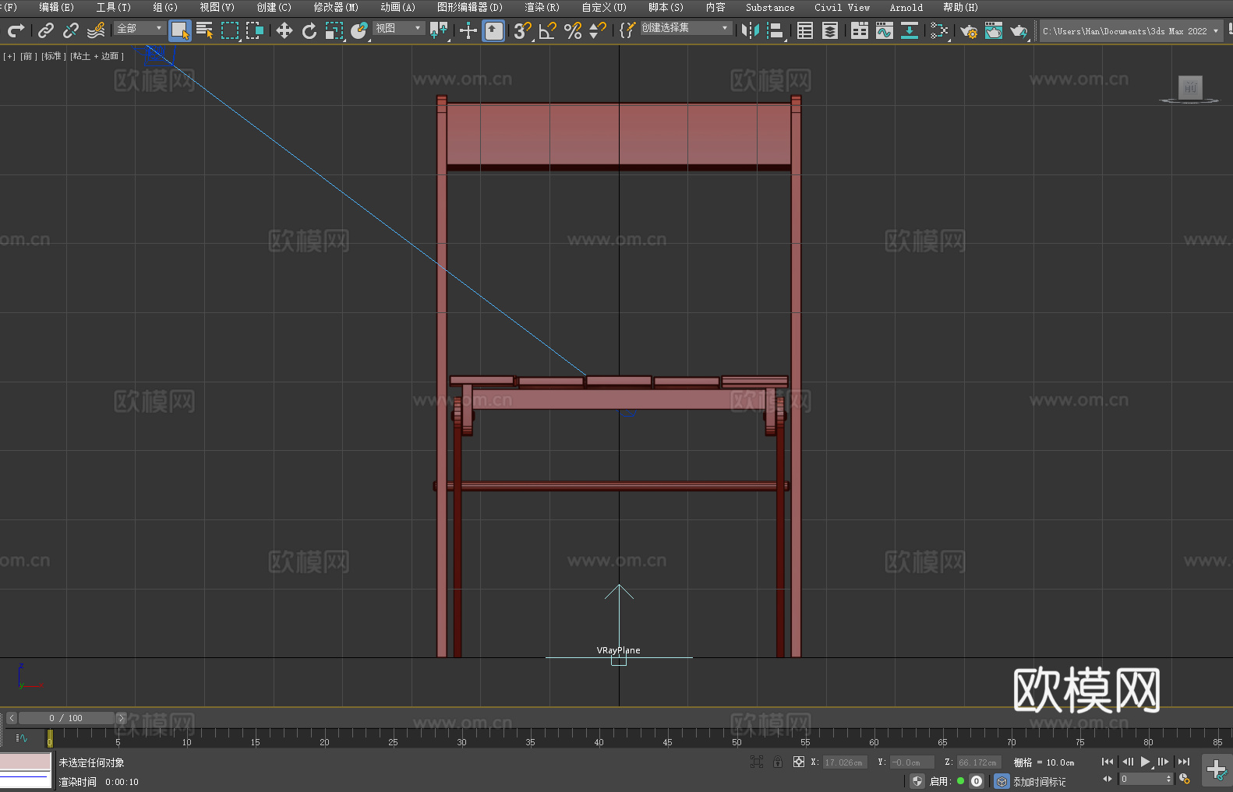Choose the Rectangular selection region tool
The image size is (1233, 792).
click(230, 30)
